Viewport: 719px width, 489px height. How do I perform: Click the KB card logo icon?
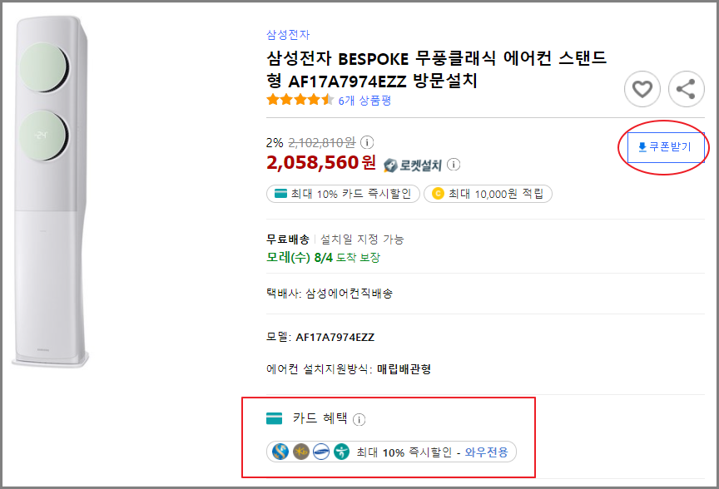[300, 452]
